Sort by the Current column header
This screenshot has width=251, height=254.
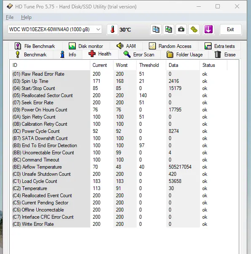(x=102, y=65)
